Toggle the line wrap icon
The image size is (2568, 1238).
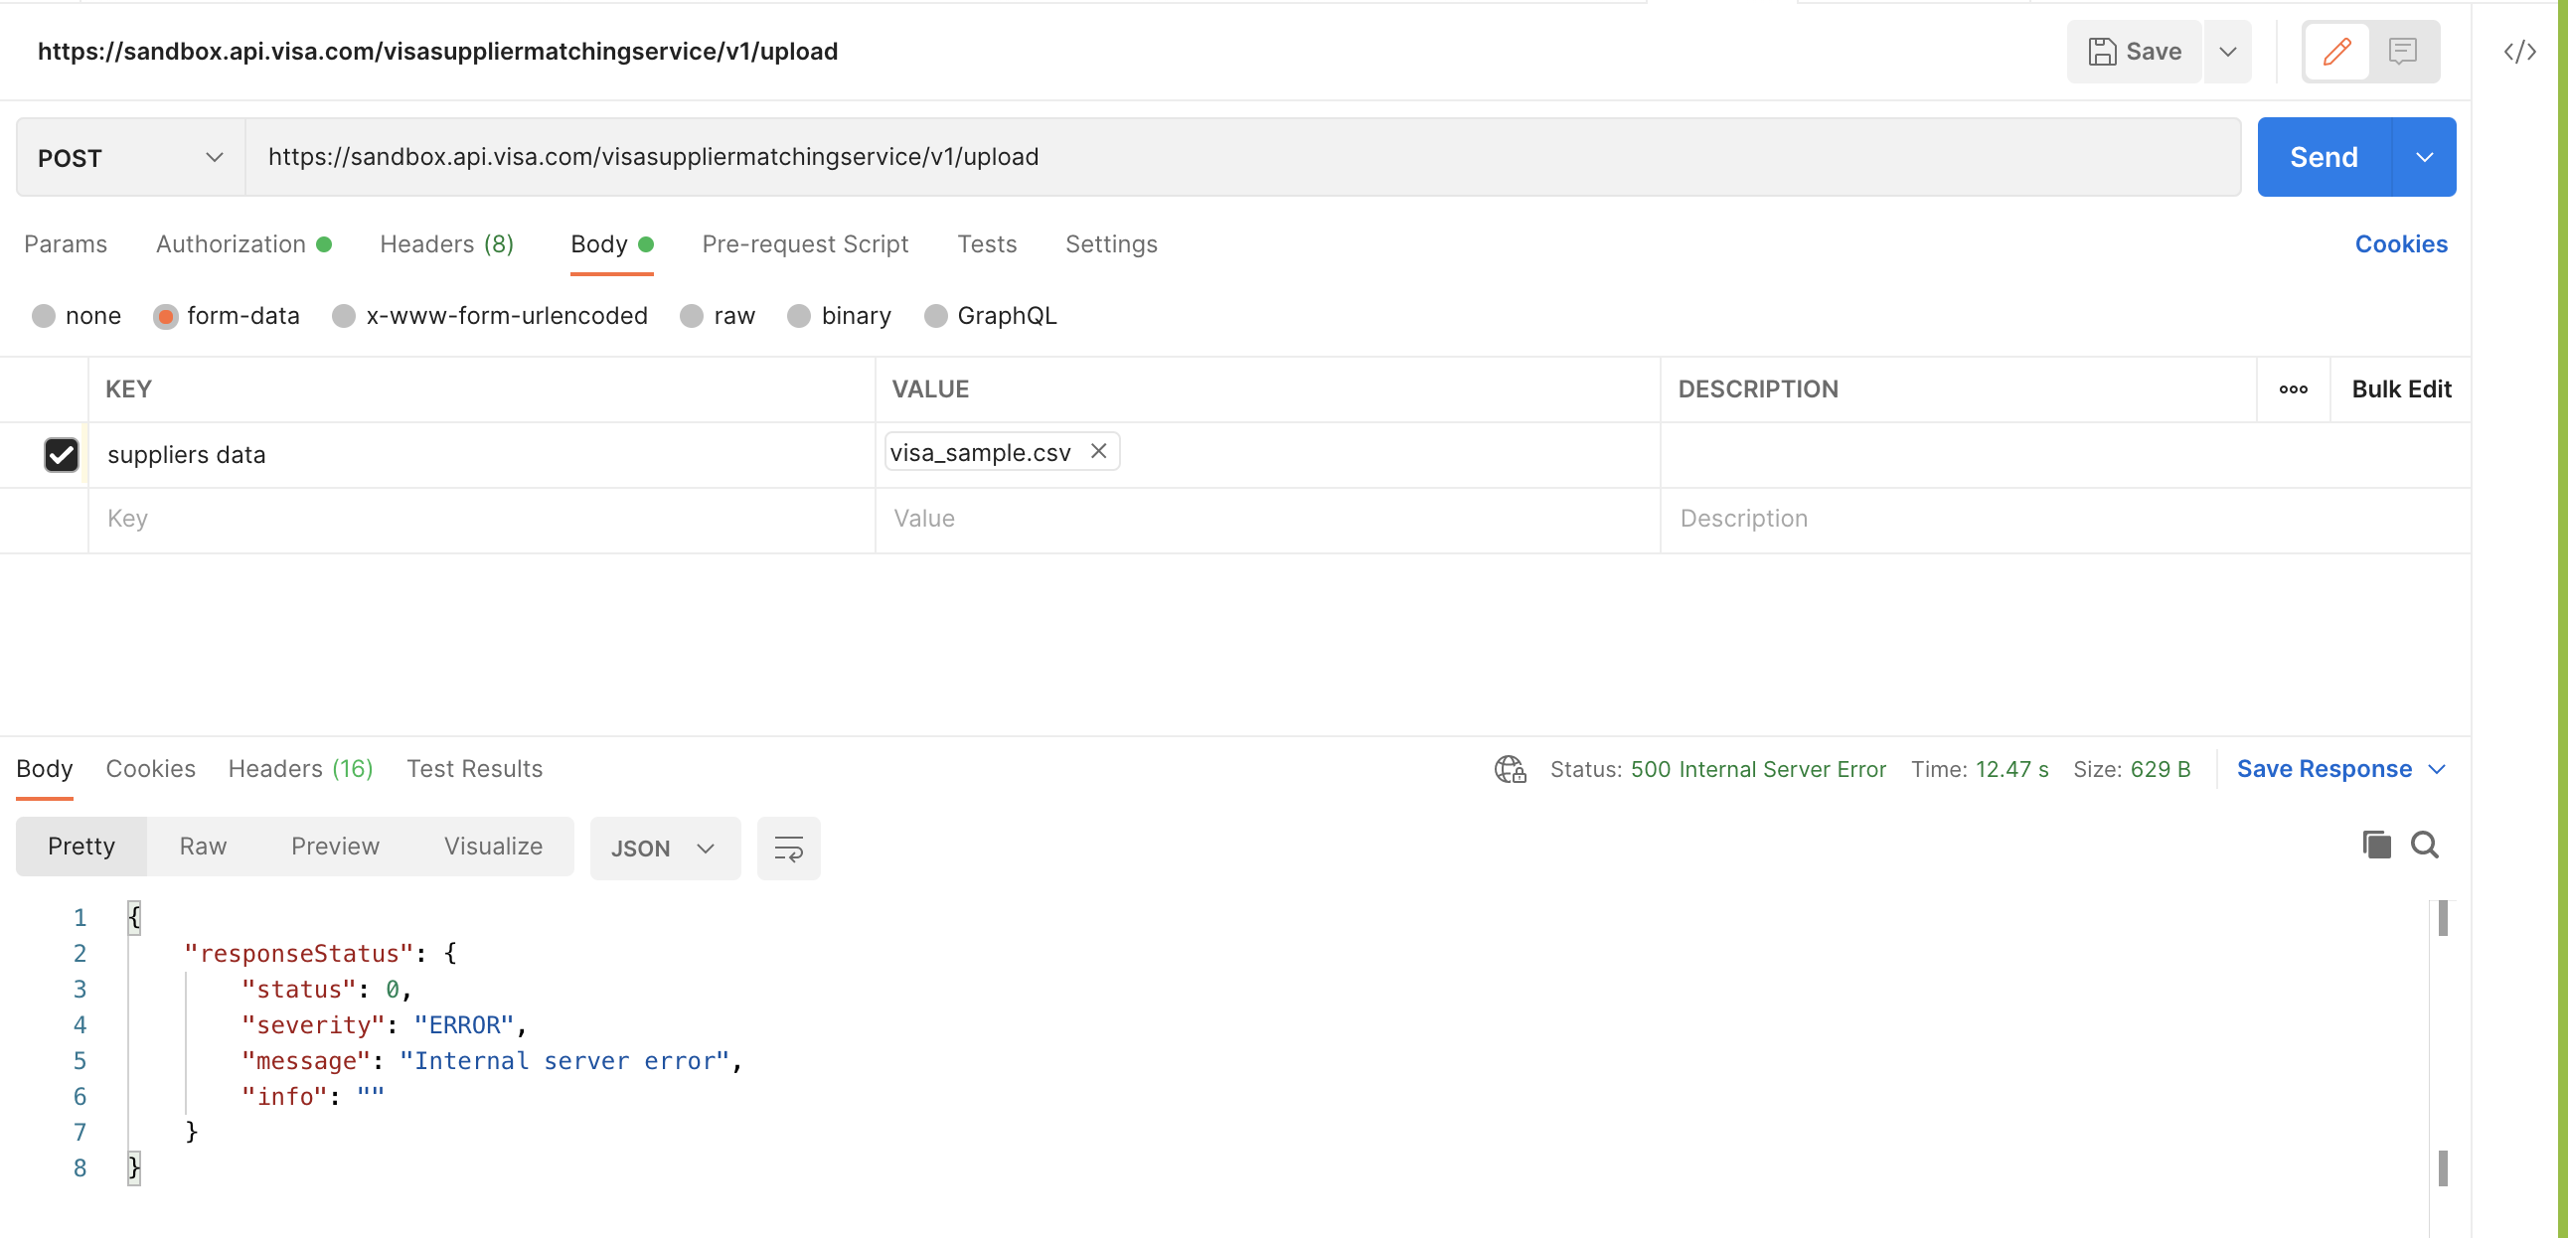(x=788, y=850)
